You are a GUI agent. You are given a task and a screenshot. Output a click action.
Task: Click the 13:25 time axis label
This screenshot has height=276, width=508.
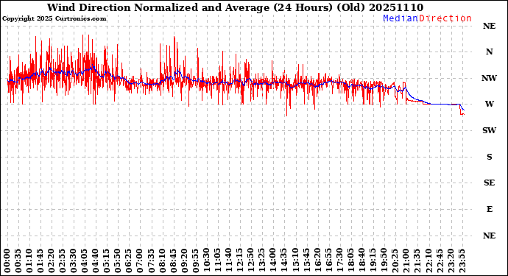[262, 261]
